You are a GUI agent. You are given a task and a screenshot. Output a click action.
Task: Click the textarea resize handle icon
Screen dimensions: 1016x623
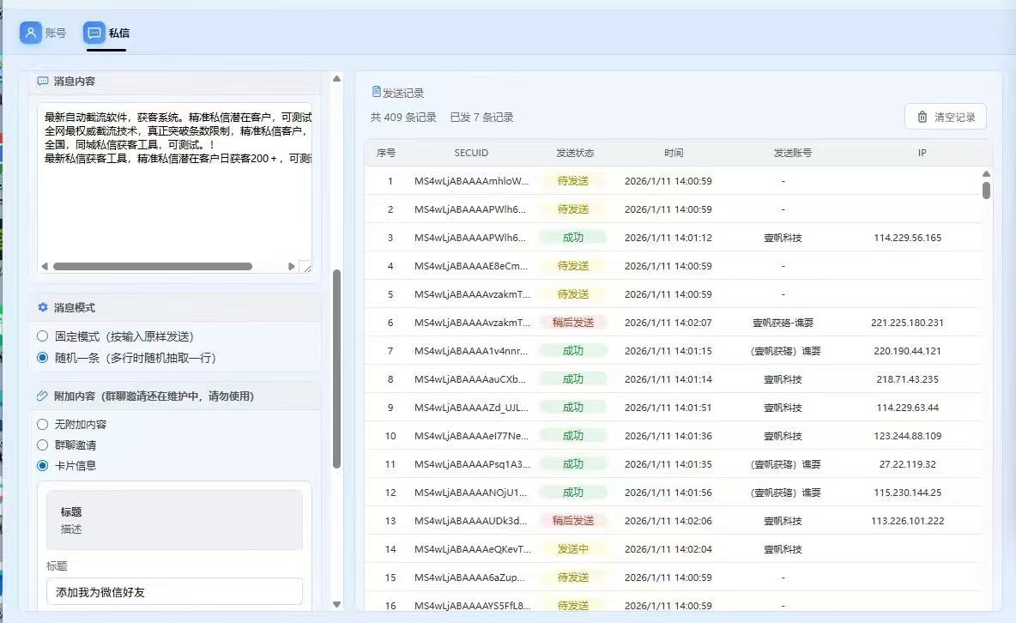pos(305,267)
